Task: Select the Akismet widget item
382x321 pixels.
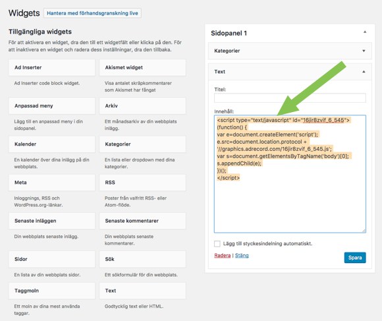Action: pos(142,67)
